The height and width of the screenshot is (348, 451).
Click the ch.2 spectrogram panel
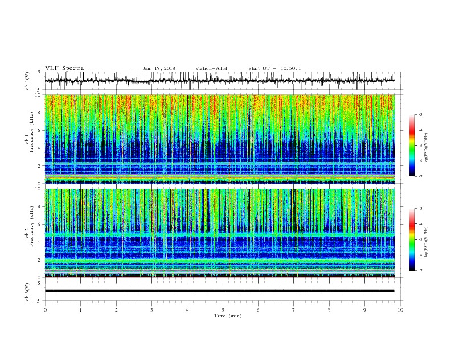(219, 233)
